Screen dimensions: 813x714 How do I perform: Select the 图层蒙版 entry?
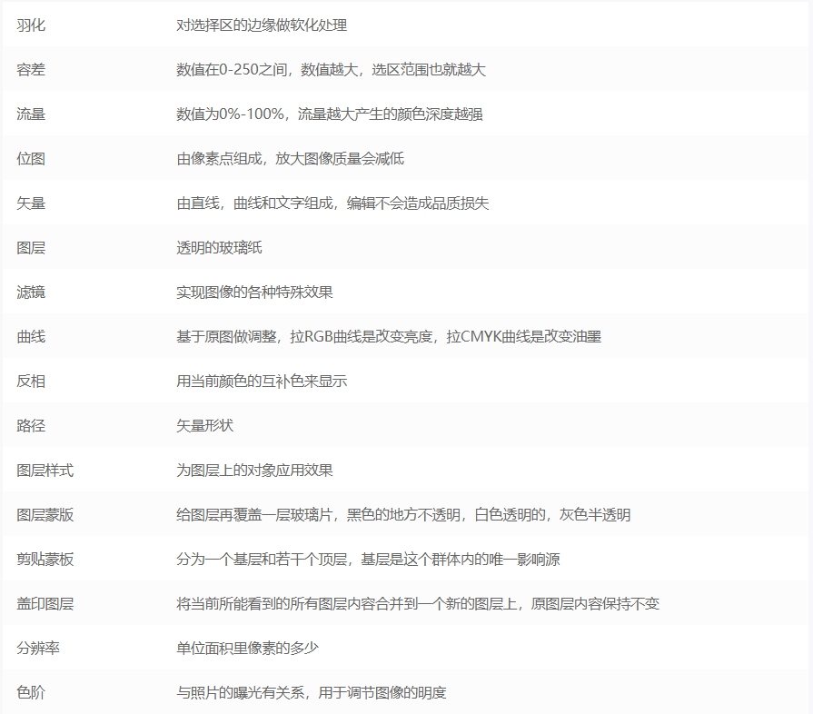coord(39,515)
